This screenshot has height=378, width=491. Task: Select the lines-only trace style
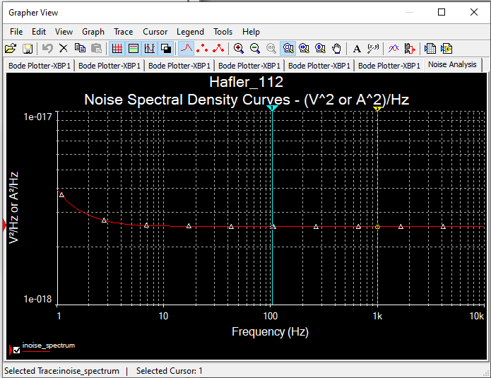pos(187,49)
